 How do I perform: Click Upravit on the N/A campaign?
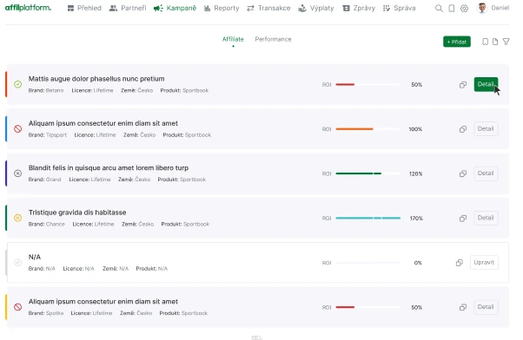click(x=484, y=263)
